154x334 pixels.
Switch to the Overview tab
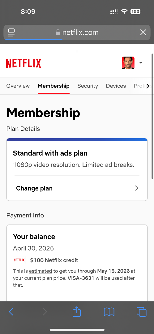(x=18, y=86)
